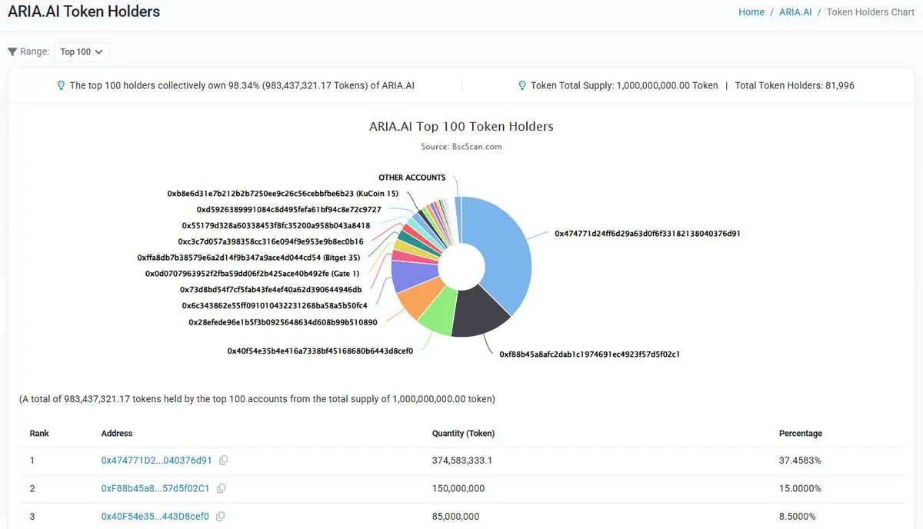Click the Rank column header

pyautogui.click(x=39, y=434)
